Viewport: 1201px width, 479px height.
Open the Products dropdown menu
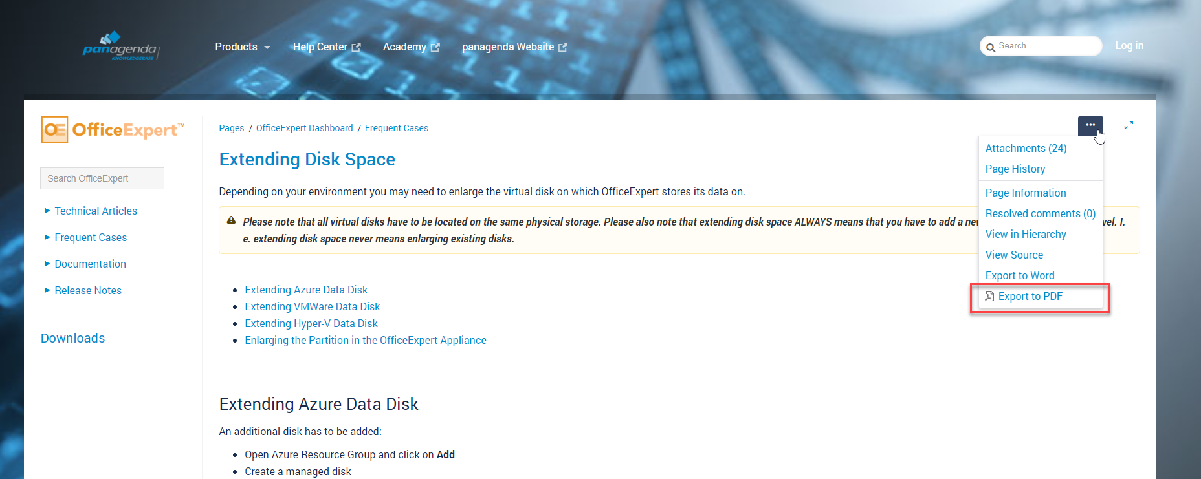click(243, 47)
